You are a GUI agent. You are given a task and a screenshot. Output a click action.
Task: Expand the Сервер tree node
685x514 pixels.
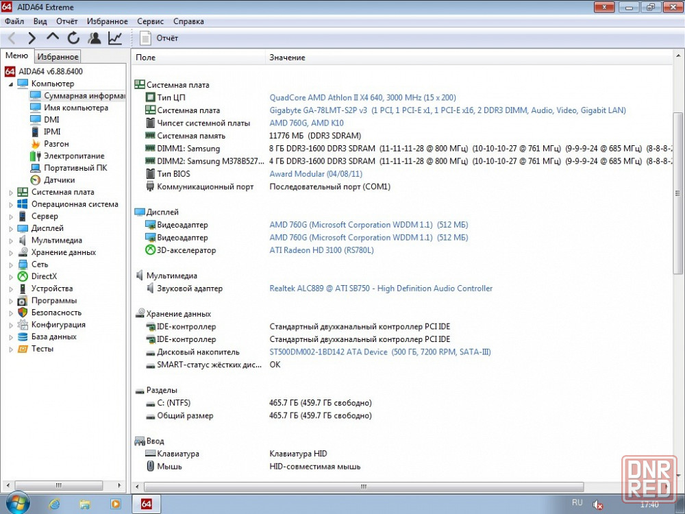pos(11,217)
